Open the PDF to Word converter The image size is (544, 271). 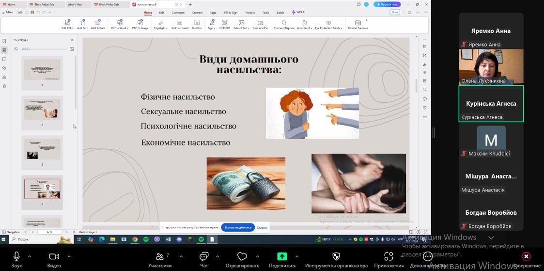[119, 25]
